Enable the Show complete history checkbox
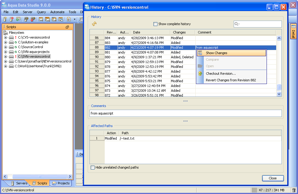 pyautogui.click(x=155, y=24)
